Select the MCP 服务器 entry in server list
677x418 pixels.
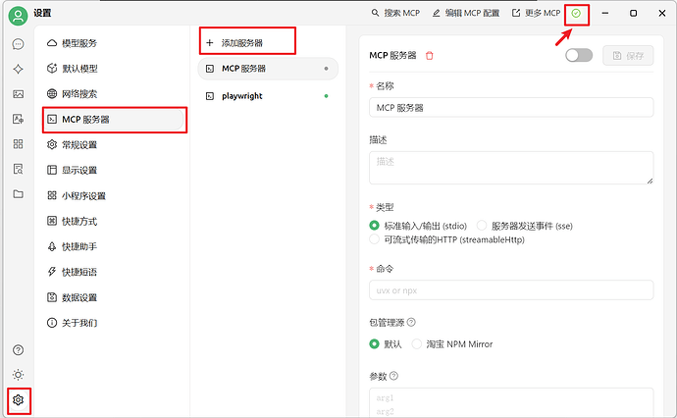tap(268, 69)
